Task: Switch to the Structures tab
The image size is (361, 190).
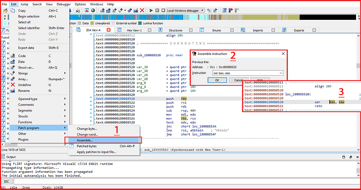Action: click(x=176, y=30)
